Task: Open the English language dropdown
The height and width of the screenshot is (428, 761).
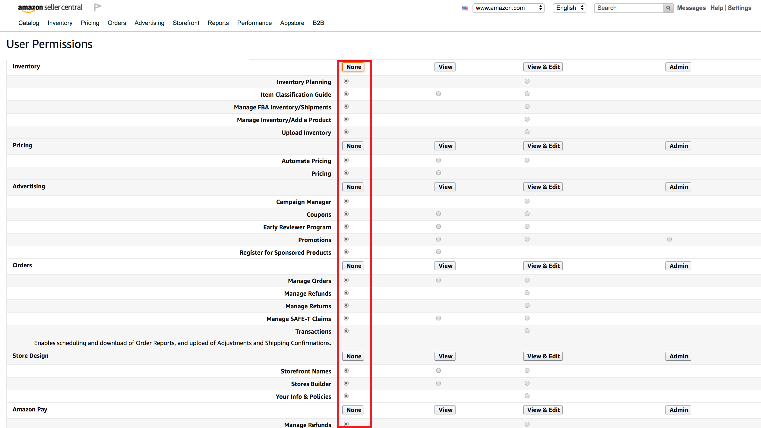Action: (x=569, y=8)
